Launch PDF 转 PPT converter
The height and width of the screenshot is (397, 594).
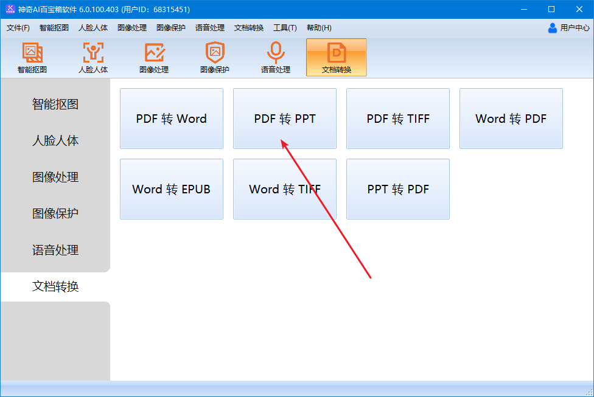click(285, 119)
